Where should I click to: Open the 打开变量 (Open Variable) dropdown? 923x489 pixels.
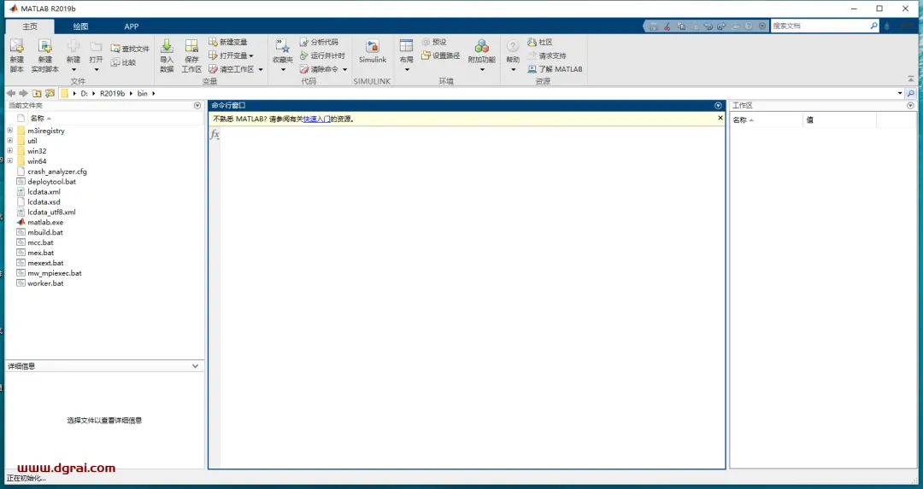pos(232,55)
